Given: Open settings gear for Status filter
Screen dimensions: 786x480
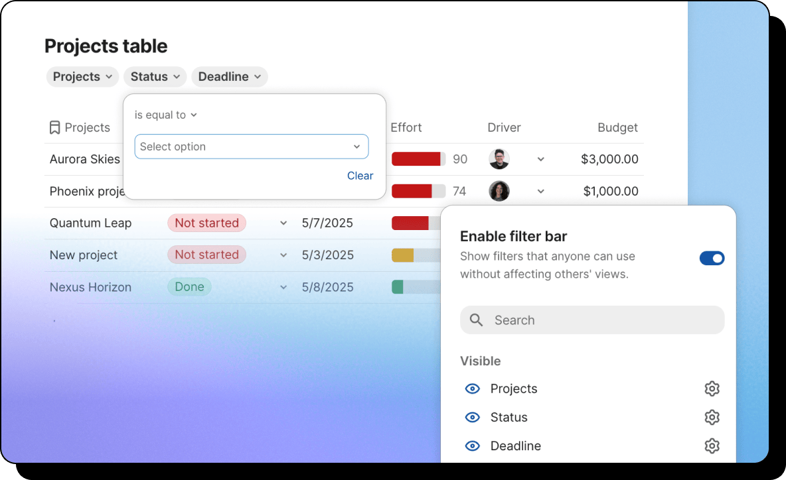Looking at the screenshot, I should (x=712, y=417).
